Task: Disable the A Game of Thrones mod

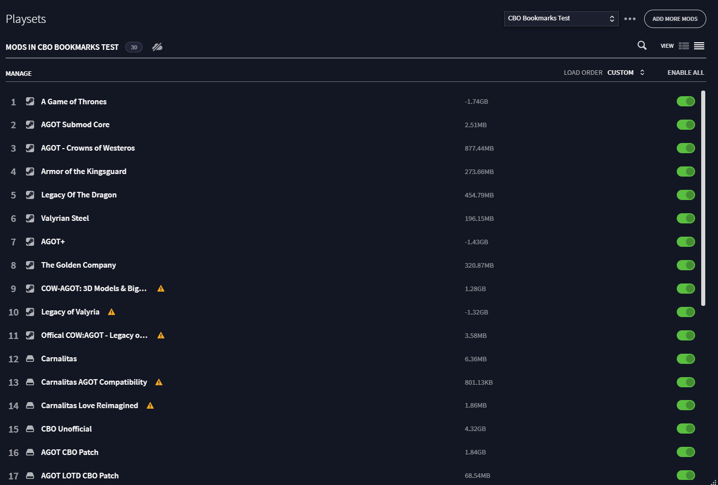Action: click(x=686, y=101)
